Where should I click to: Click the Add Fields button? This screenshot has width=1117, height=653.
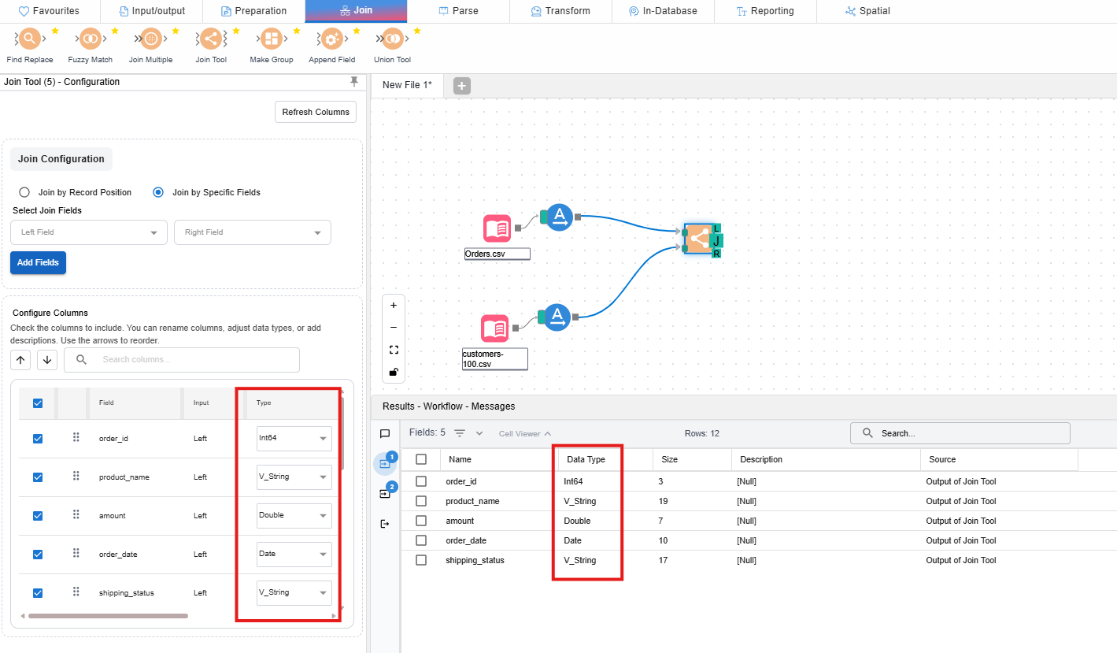pos(38,262)
